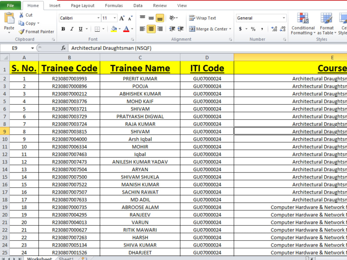Click into the formula bar text
The height and width of the screenshot is (260, 347).
(111, 48)
